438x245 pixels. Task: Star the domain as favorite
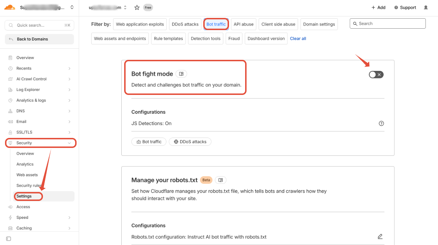coord(137,8)
